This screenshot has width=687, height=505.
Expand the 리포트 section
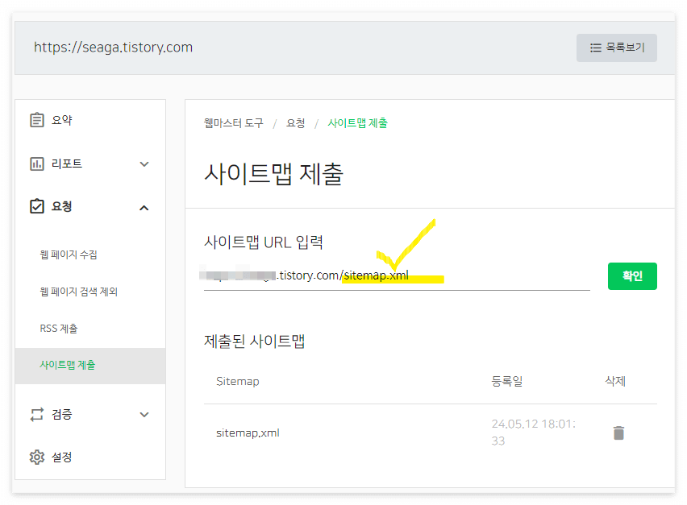pos(144,163)
